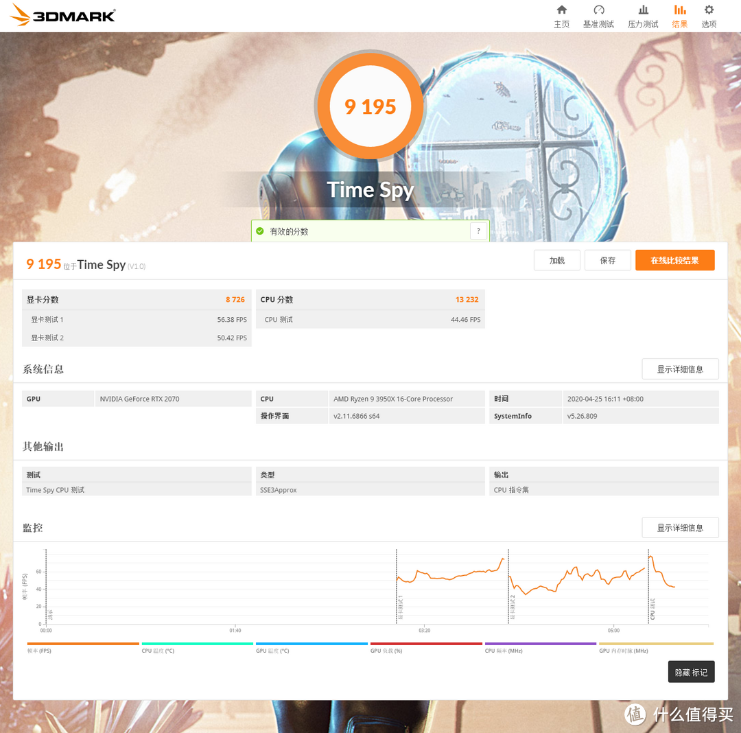
Task: Toggle the frame rate (FPS) legend
Action: [83, 647]
